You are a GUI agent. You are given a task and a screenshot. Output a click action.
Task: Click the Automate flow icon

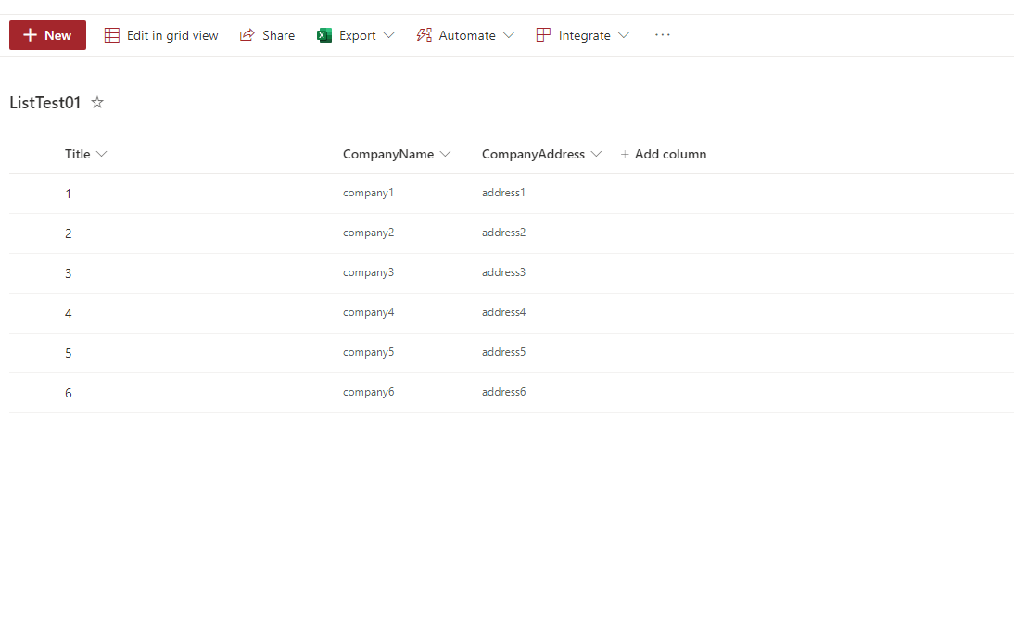click(x=425, y=35)
